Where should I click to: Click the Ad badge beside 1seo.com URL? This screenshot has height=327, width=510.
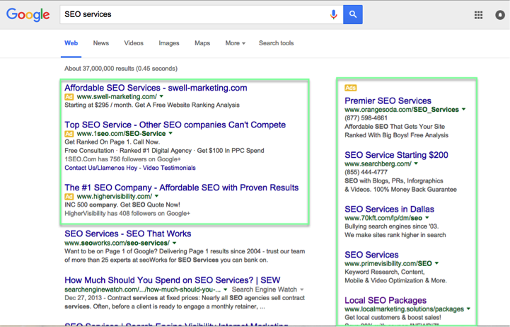coord(69,134)
